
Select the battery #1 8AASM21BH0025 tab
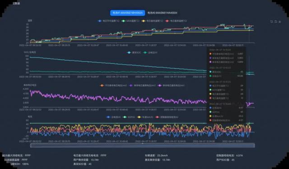coord(127,13)
